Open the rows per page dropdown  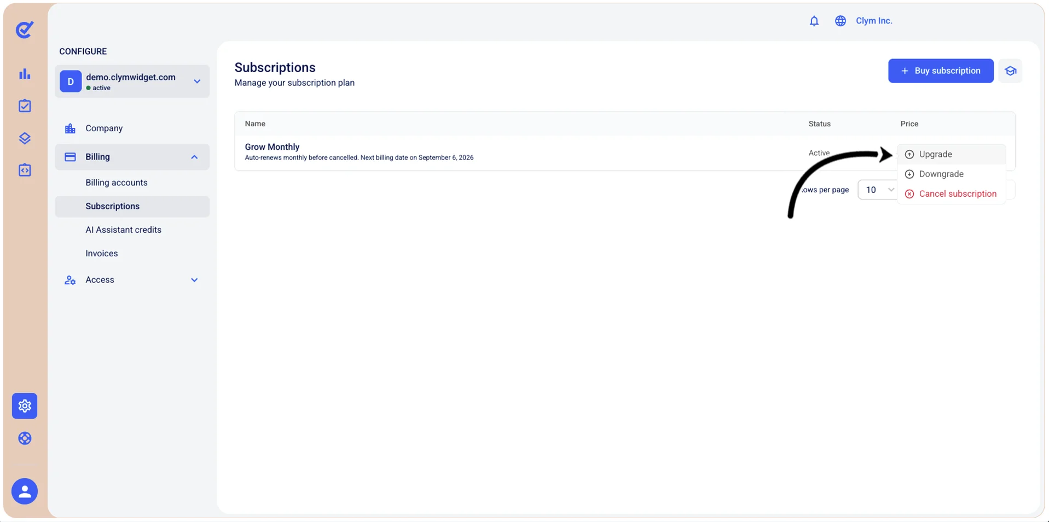pos(878,190)
